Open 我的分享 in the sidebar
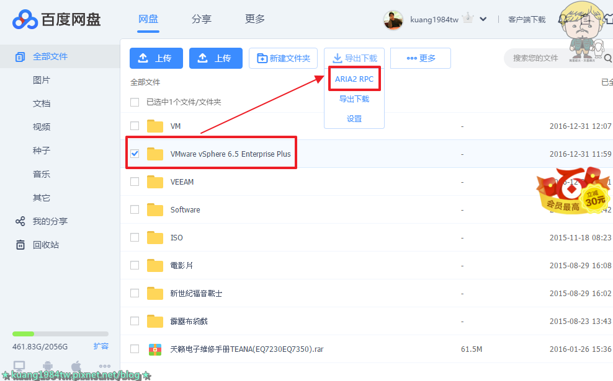 pos(50,221)
